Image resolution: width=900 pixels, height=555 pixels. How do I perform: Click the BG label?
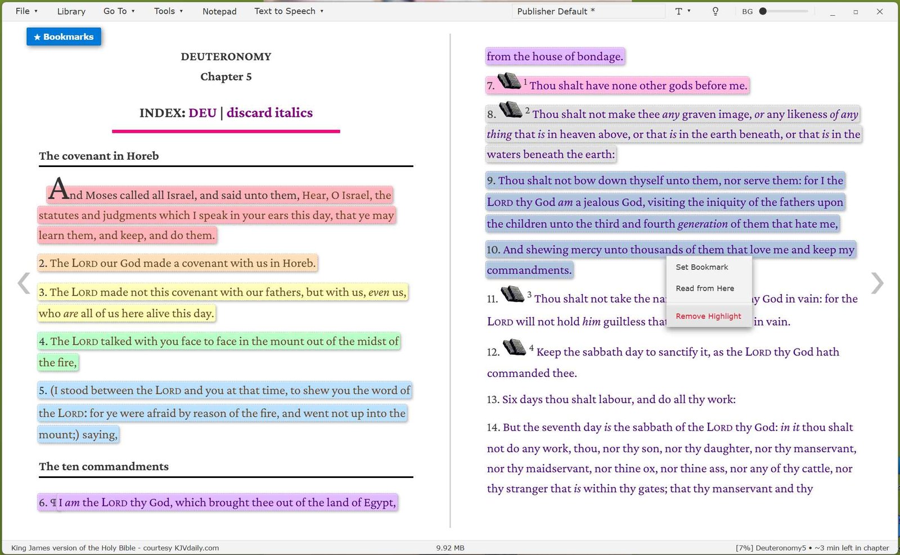(x=747, y=11)
